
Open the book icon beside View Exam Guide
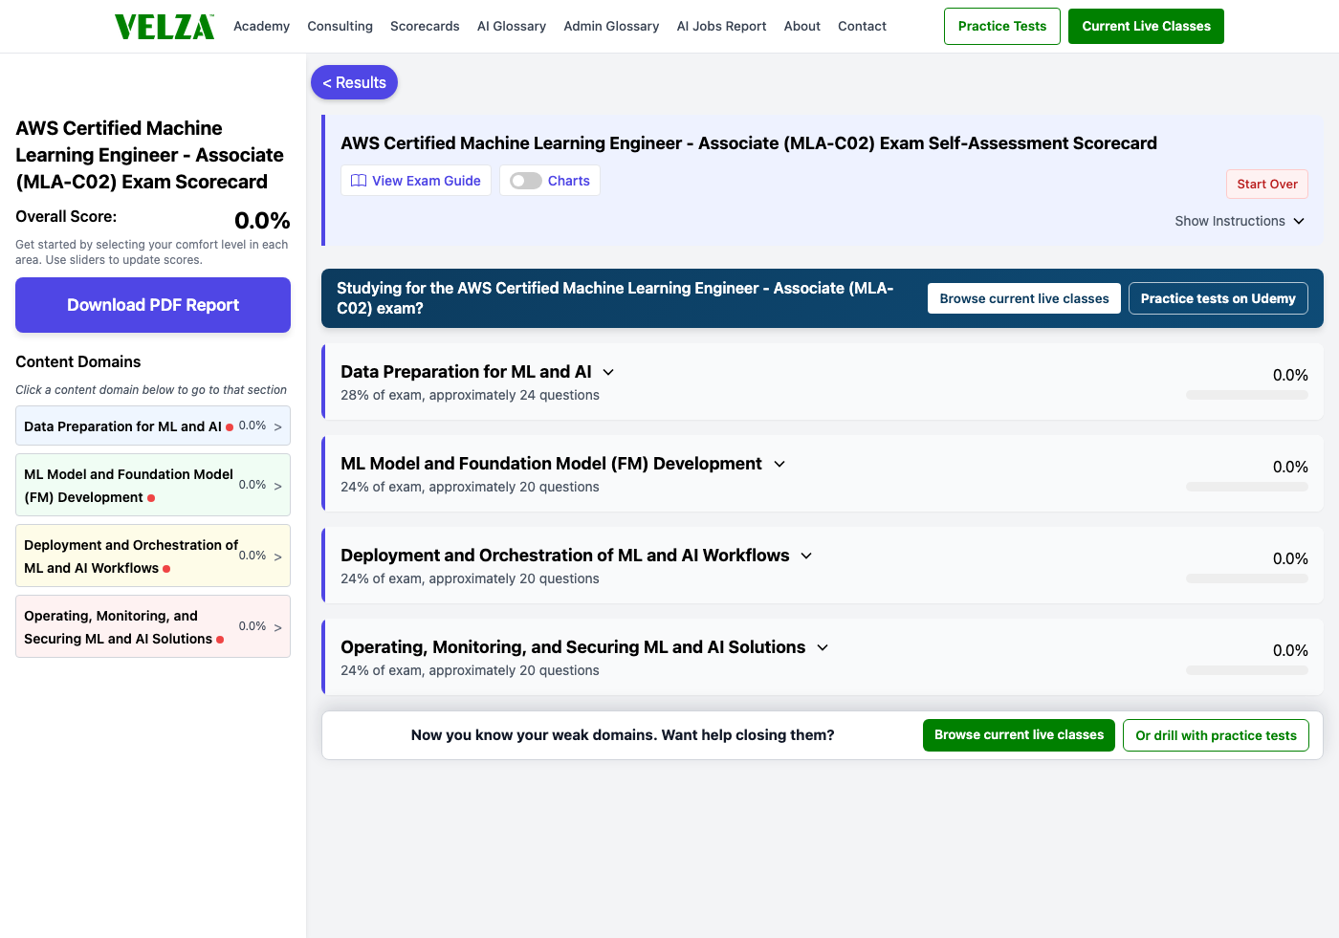pyautogui.click(x=359, y=181)
